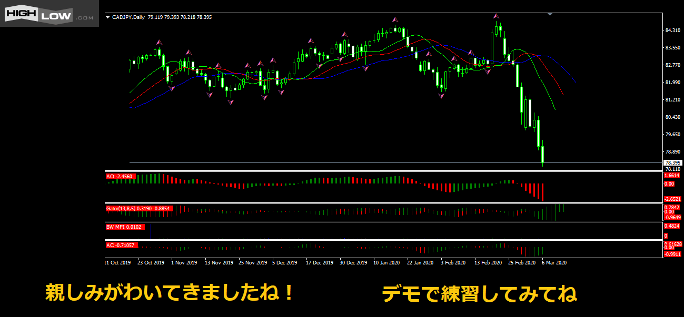Select the up fractal arrow above January 2020 high
The width and height of the screenshot is (684, 317).
pos(395,20)
